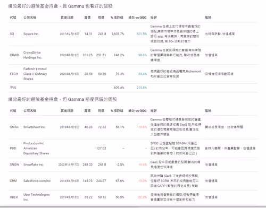Select the 2017年2月15日 purchase date
This screenshot has width=266, height=208.
point(69,34)
